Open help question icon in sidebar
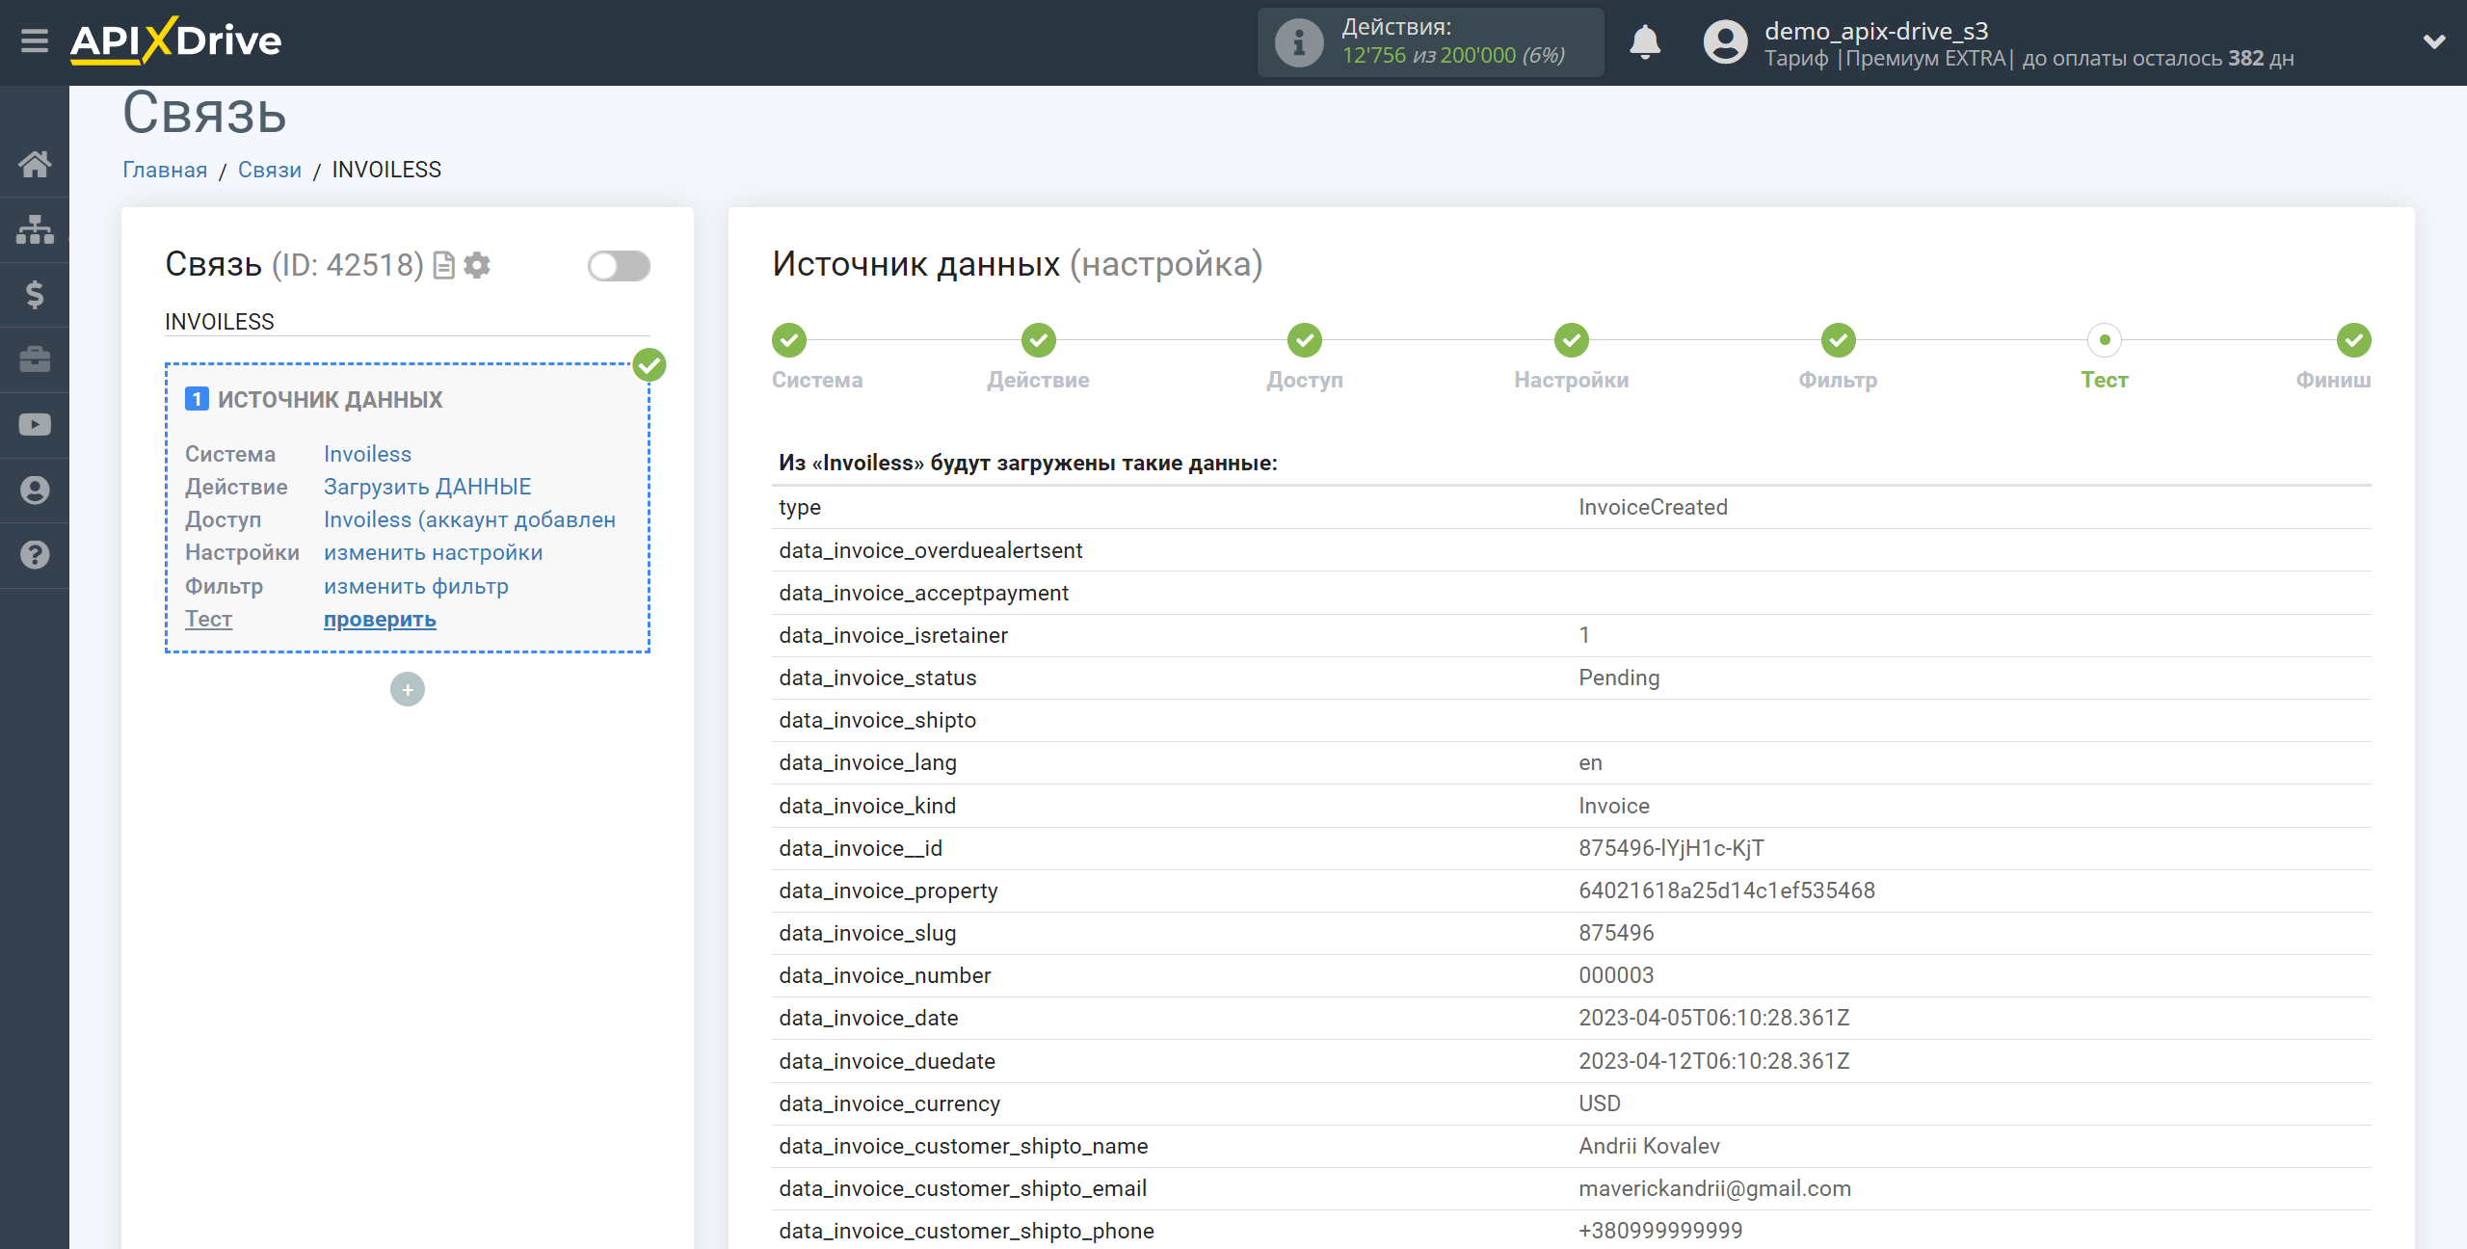 click(35, 555)
